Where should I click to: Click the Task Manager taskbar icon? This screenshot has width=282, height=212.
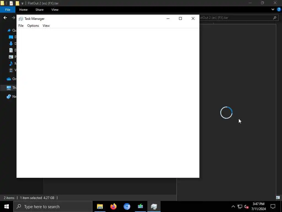[154, 206]
